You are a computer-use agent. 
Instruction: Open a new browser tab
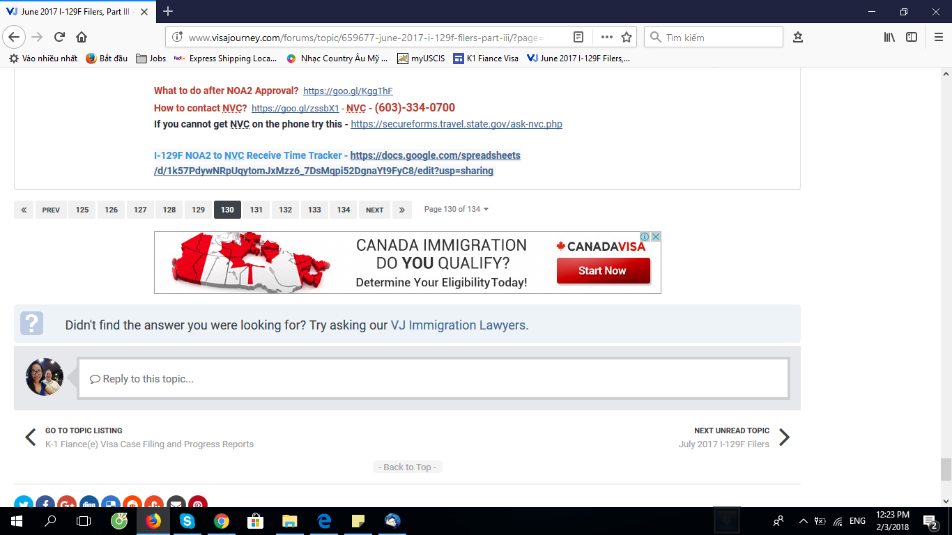[168, 11]
